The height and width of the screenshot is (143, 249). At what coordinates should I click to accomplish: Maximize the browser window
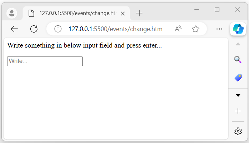point(217,10)
